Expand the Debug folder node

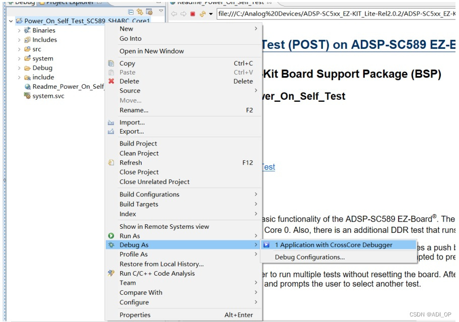(x=19, y=68)
